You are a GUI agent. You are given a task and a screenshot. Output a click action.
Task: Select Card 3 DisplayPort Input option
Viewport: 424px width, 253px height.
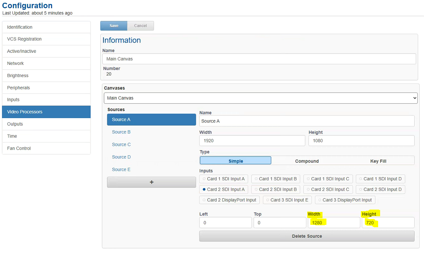pos(345,200)
